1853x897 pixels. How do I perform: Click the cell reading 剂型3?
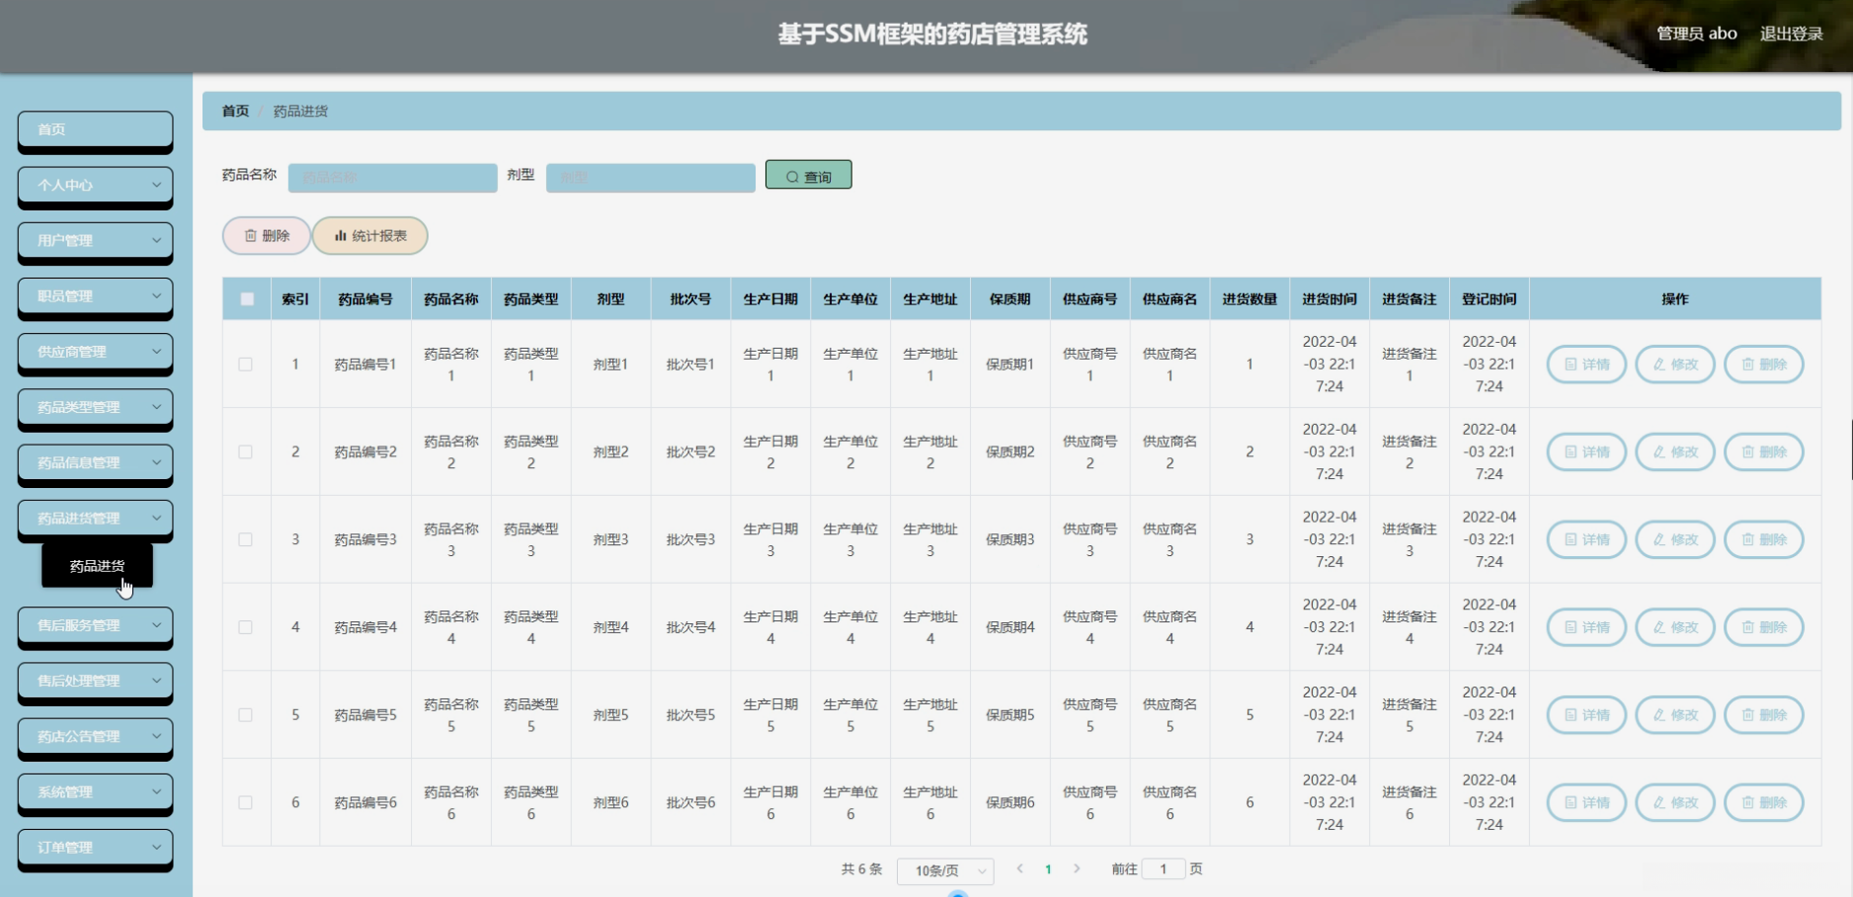coord(610,540)
